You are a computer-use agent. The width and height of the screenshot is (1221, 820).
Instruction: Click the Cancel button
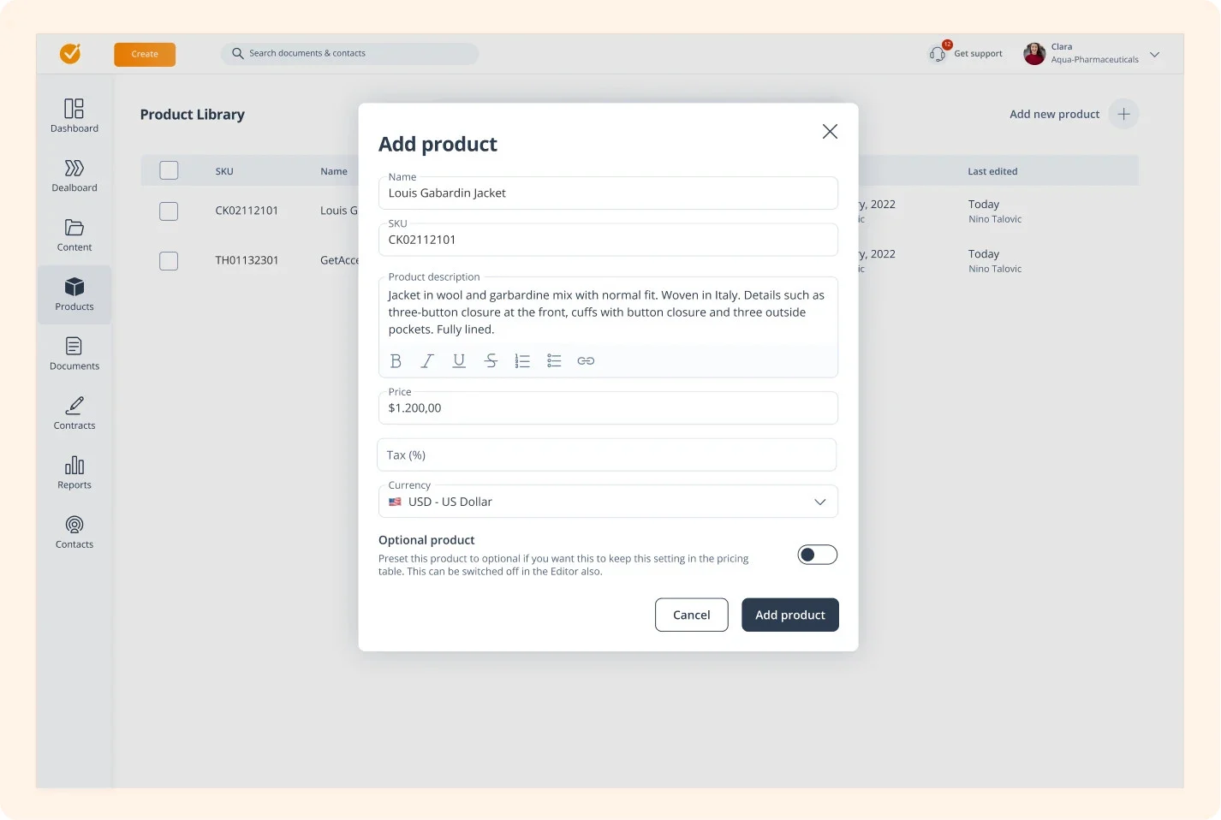click(x=691, y=615)
